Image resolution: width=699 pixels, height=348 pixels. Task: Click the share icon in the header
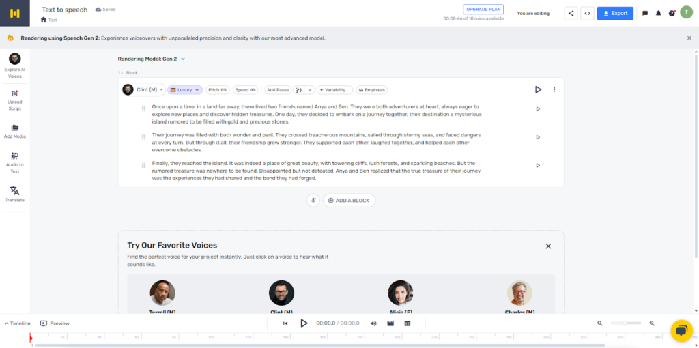(571, 13)
